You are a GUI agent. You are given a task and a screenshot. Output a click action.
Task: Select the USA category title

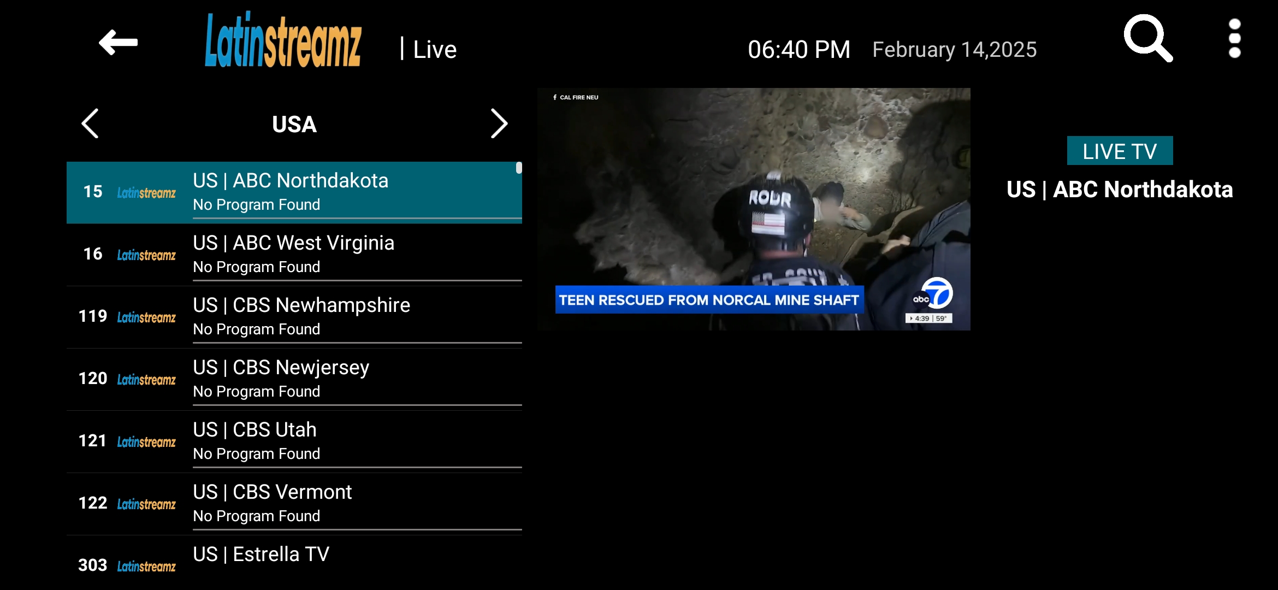tap(294, 125)
